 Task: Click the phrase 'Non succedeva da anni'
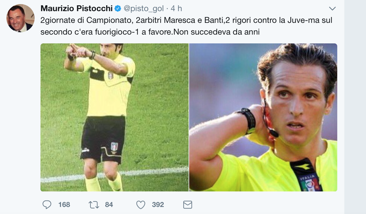(x=216, y=32)
